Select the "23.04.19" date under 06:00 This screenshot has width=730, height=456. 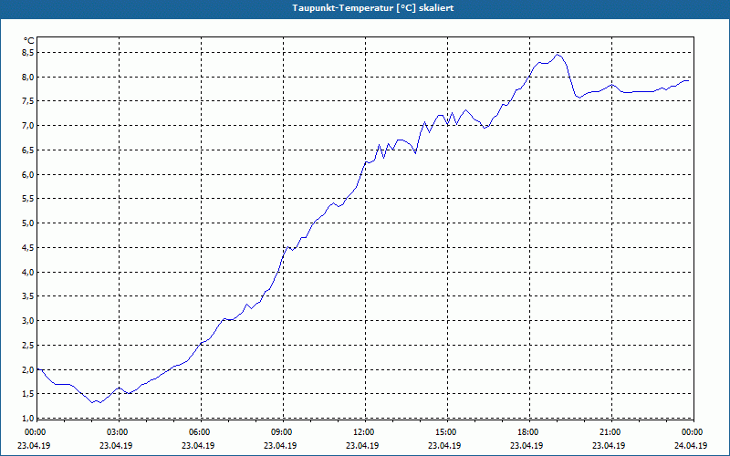click(199, 445)
